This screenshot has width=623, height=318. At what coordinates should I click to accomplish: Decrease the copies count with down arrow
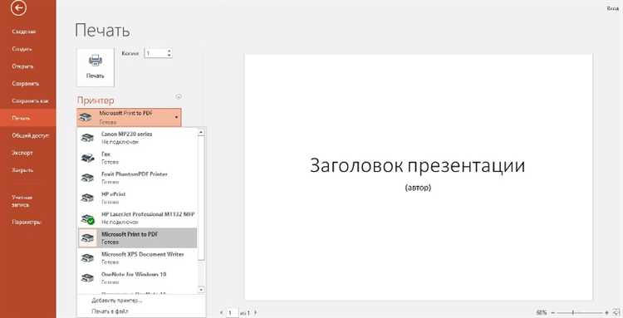point(169,56)
